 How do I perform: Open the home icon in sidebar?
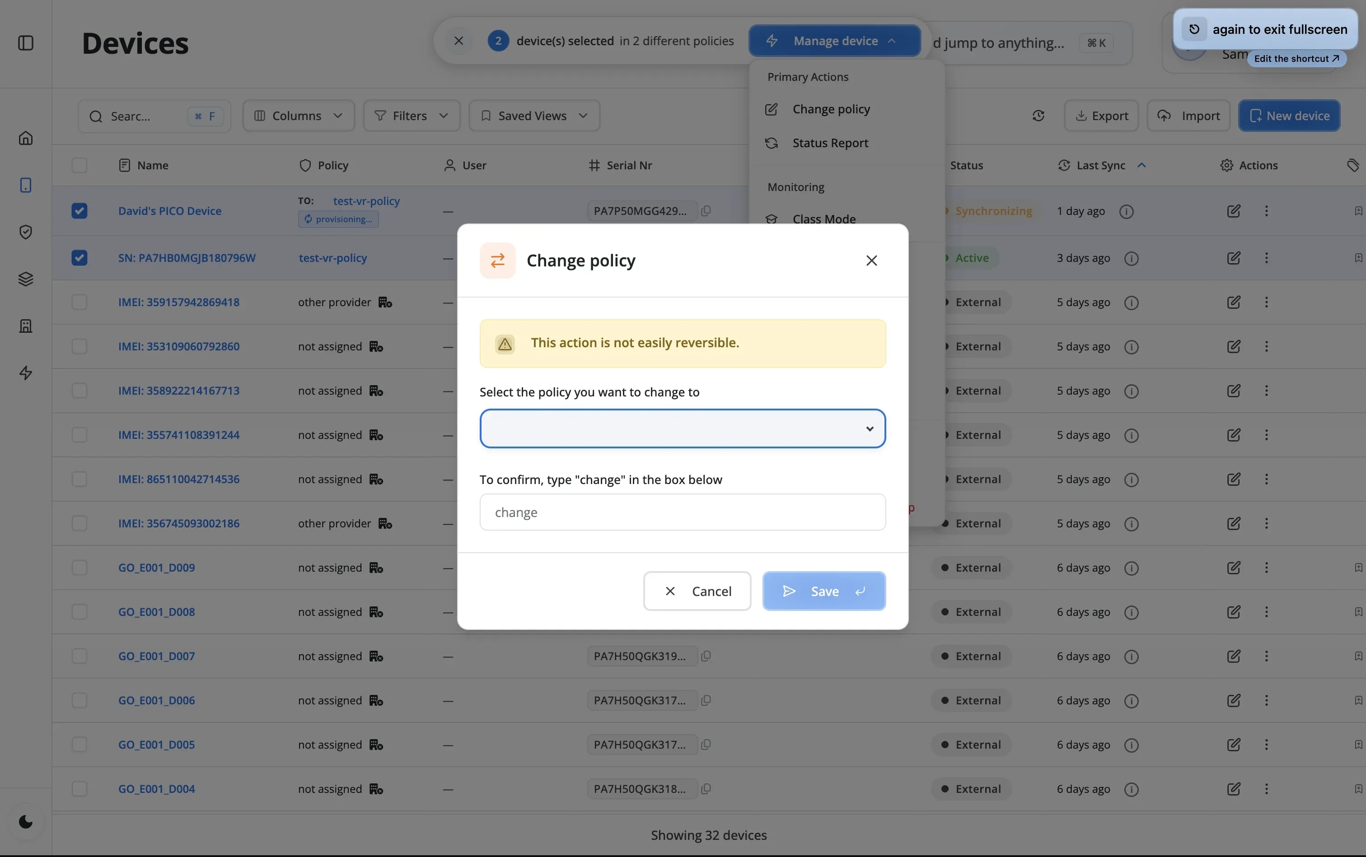point(25,138)
